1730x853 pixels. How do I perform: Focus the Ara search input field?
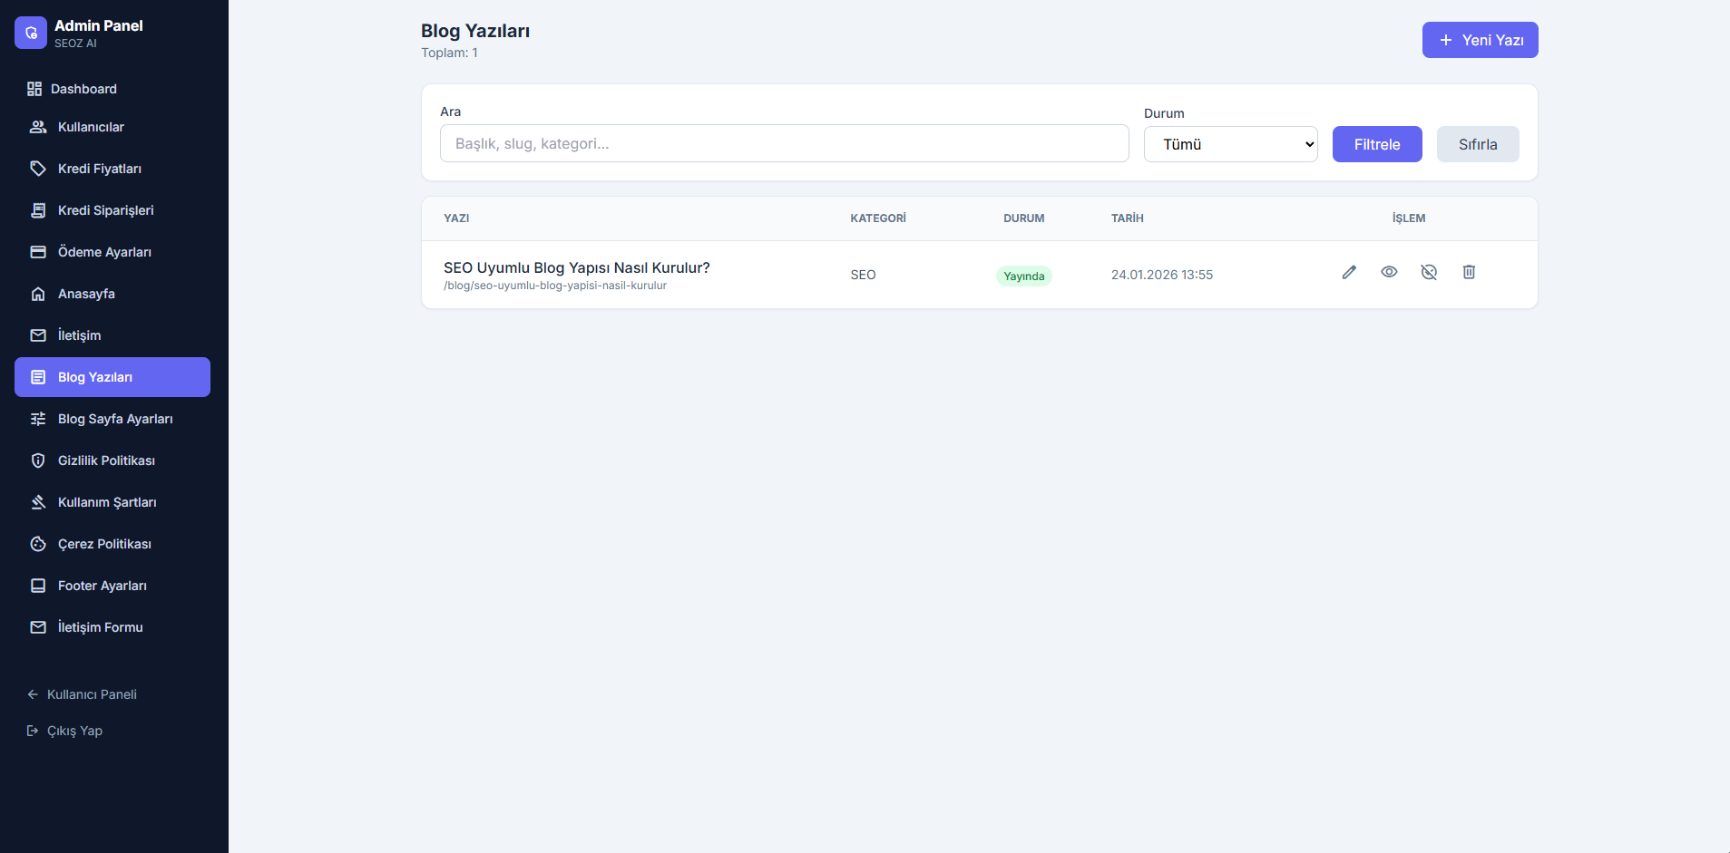[x=785, y=143]
